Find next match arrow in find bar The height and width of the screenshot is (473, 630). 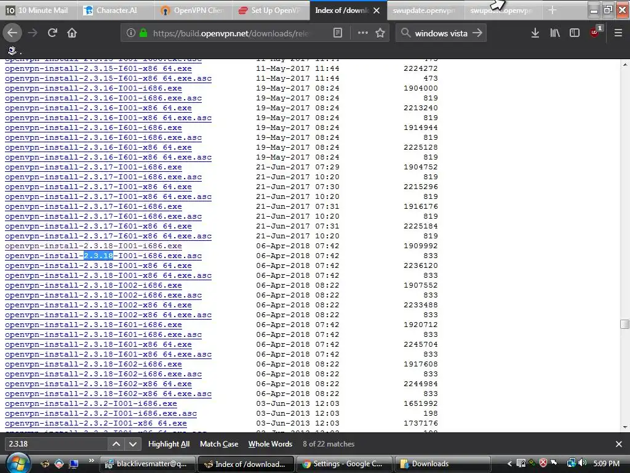click(133, 444)
